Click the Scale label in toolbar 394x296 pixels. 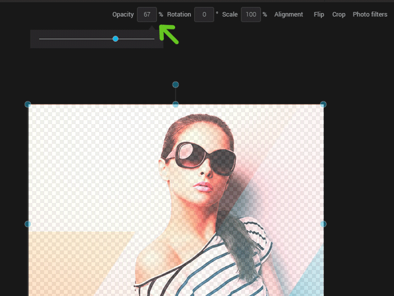[230, 15]
